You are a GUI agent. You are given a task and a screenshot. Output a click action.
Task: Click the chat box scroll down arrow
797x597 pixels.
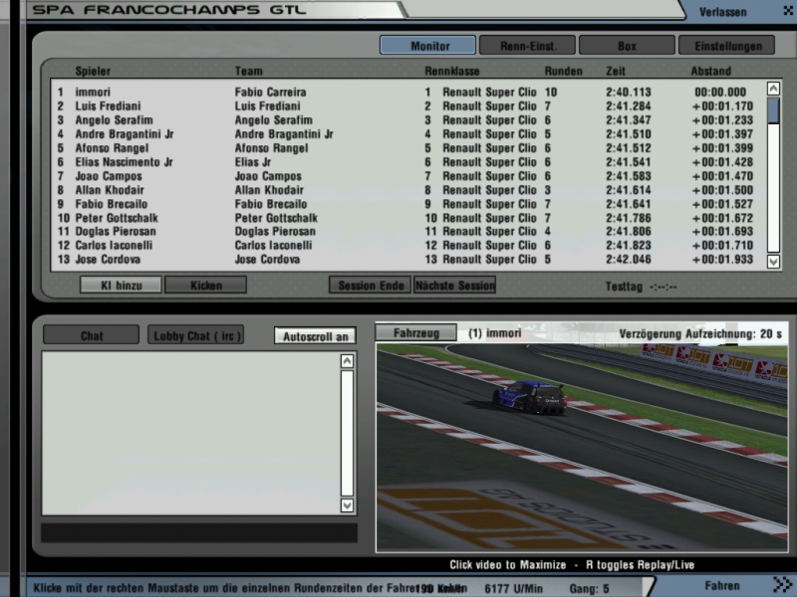347,504
